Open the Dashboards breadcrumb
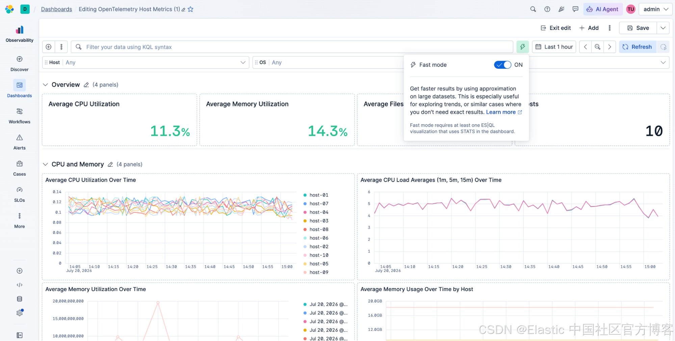675x341 pixels. (56, 9)
